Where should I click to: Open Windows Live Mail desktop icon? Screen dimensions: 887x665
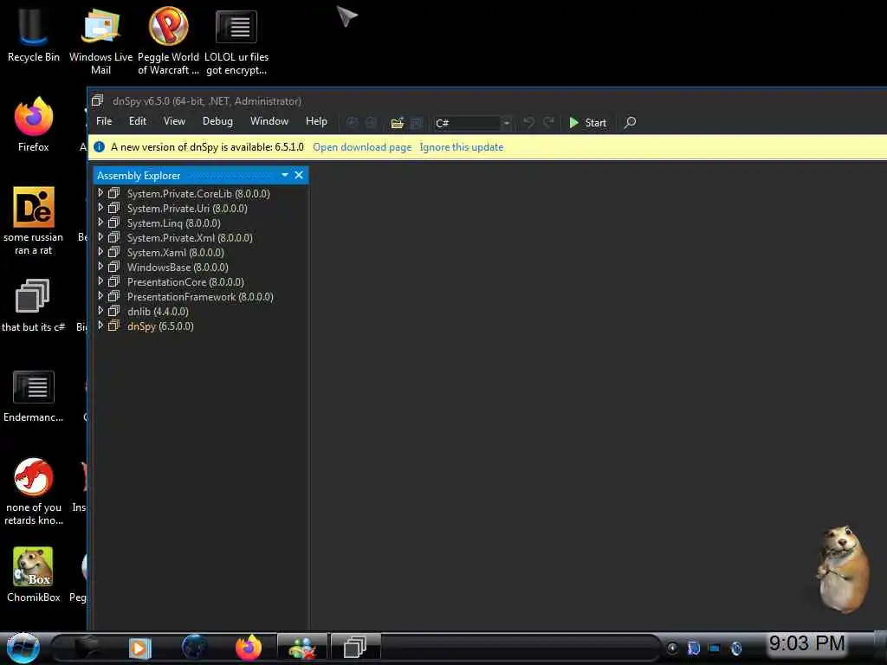pos(100,41)
